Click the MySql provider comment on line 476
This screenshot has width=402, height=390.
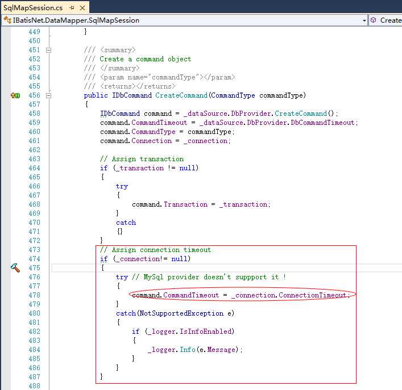(x=209, y=277)
